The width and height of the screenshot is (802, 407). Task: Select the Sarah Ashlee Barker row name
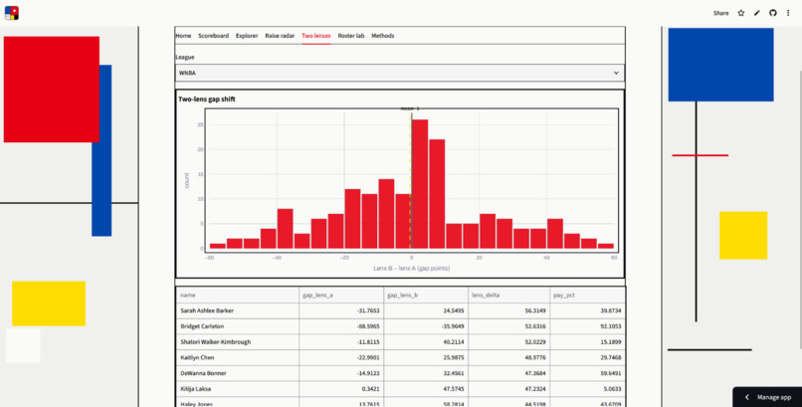238,310
